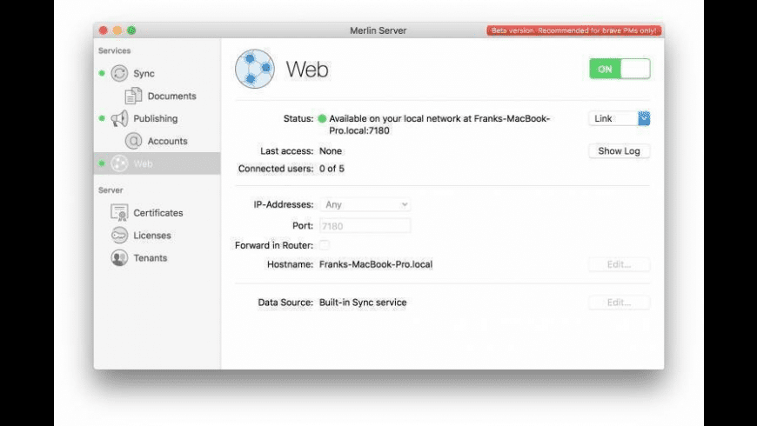This screenshot has height=426, width=757.
Task: Select the Sync service icon
Action: point(119,73)
